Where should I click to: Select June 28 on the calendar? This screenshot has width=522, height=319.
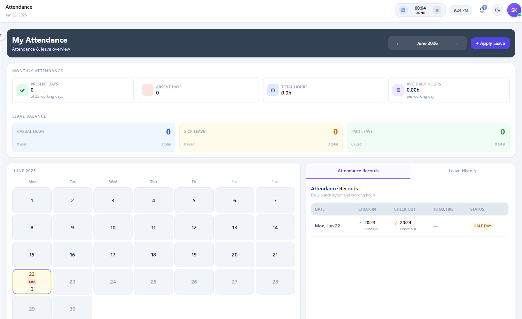click(x=275, y=282)
